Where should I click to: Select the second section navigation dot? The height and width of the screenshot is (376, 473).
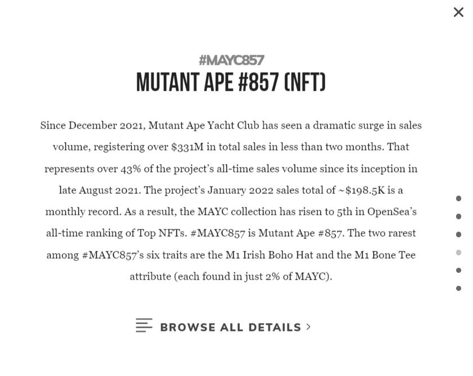[x=458, y=216]
